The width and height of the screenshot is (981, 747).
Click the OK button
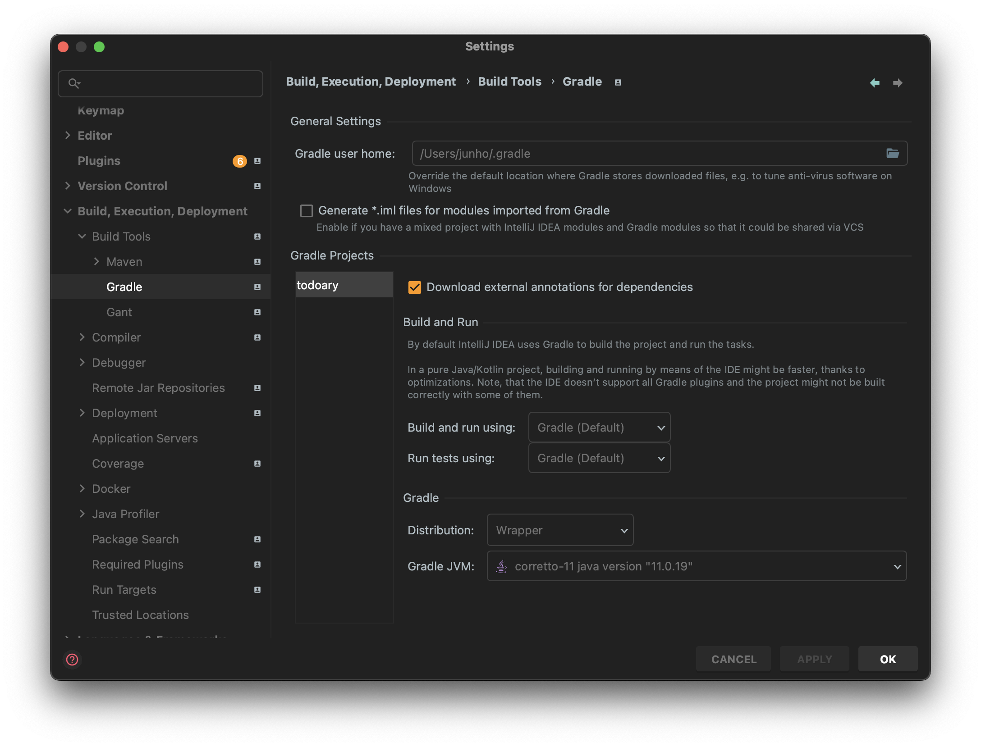[888, 659]
